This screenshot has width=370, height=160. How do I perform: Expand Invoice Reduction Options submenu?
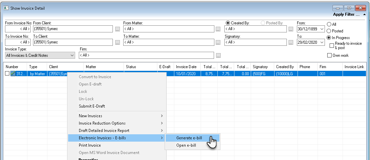coord(117,123)
